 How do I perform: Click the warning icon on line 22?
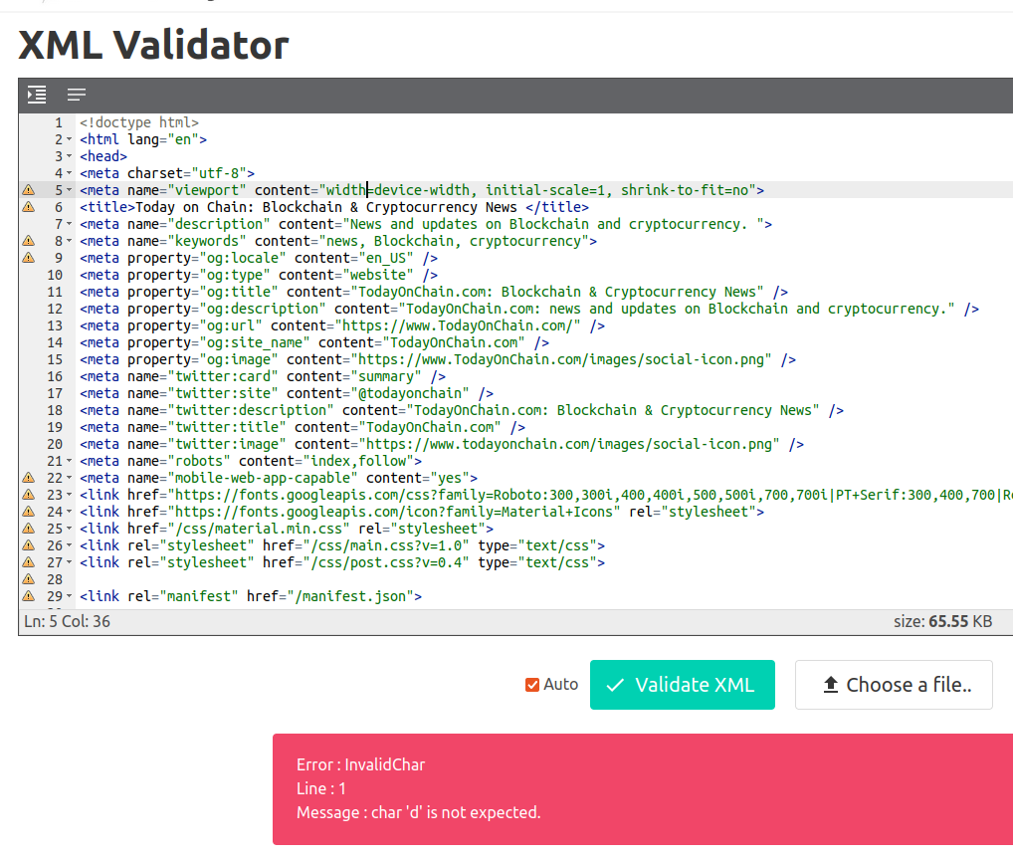pos(28,478)
